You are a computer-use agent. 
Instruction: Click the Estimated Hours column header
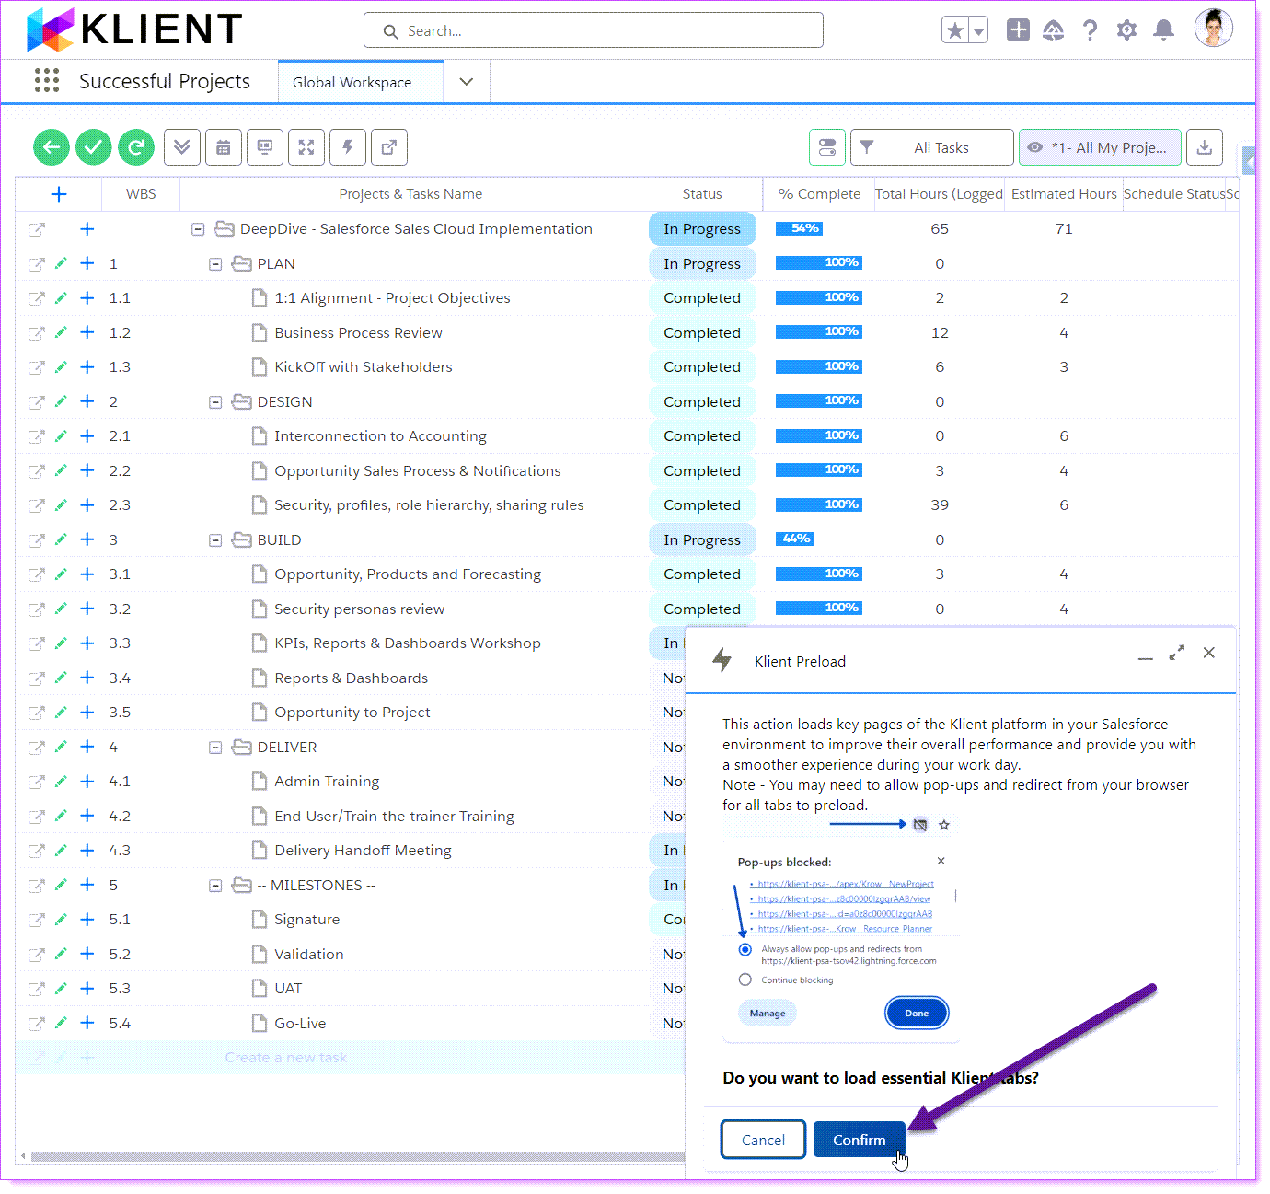pyautogui.click(x=1064, y=194)
